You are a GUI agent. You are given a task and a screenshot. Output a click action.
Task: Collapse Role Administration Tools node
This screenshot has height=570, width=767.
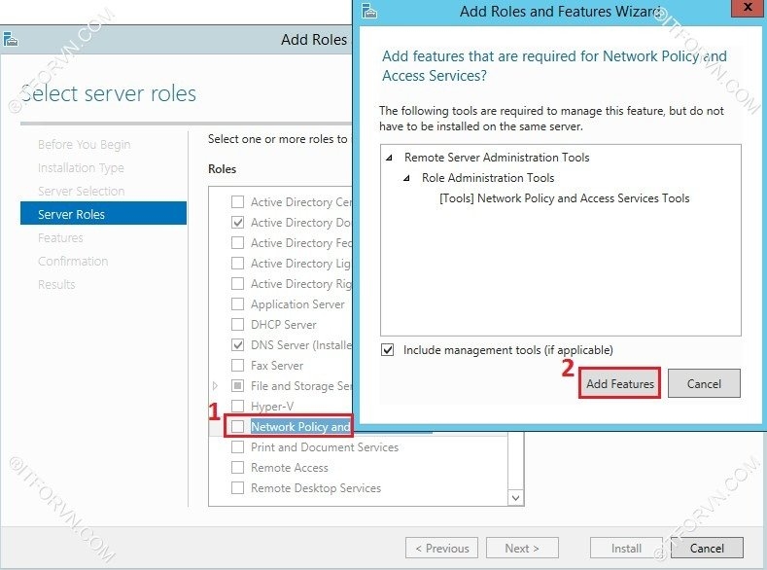[x=407, y=178]
